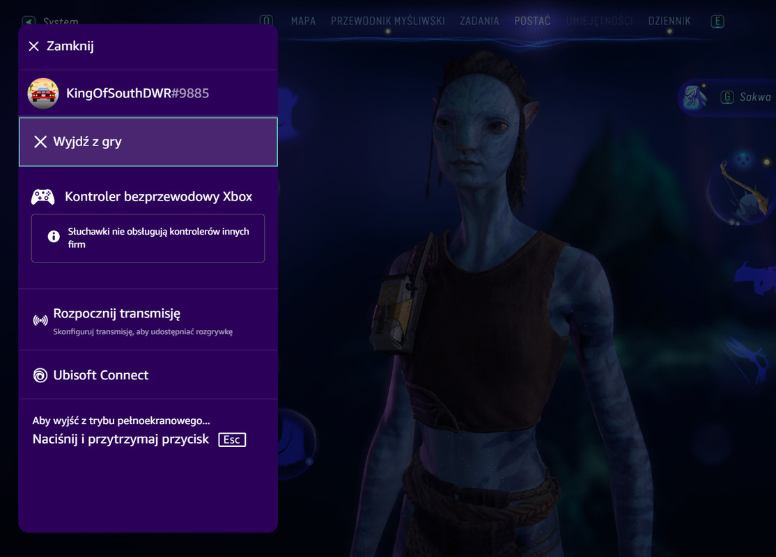Click the X icon beside Zamknij

pos(33,47)
